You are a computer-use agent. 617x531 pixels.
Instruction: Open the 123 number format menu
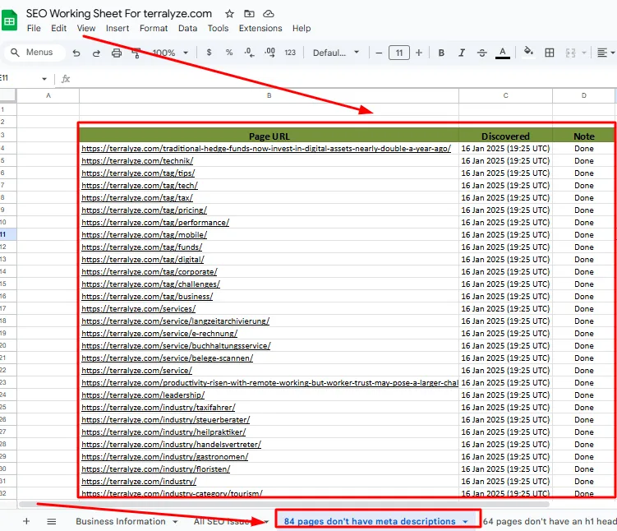(290, 53)
